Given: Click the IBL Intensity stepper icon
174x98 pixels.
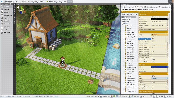Looking at the screenshot, I should coord(167,71).
